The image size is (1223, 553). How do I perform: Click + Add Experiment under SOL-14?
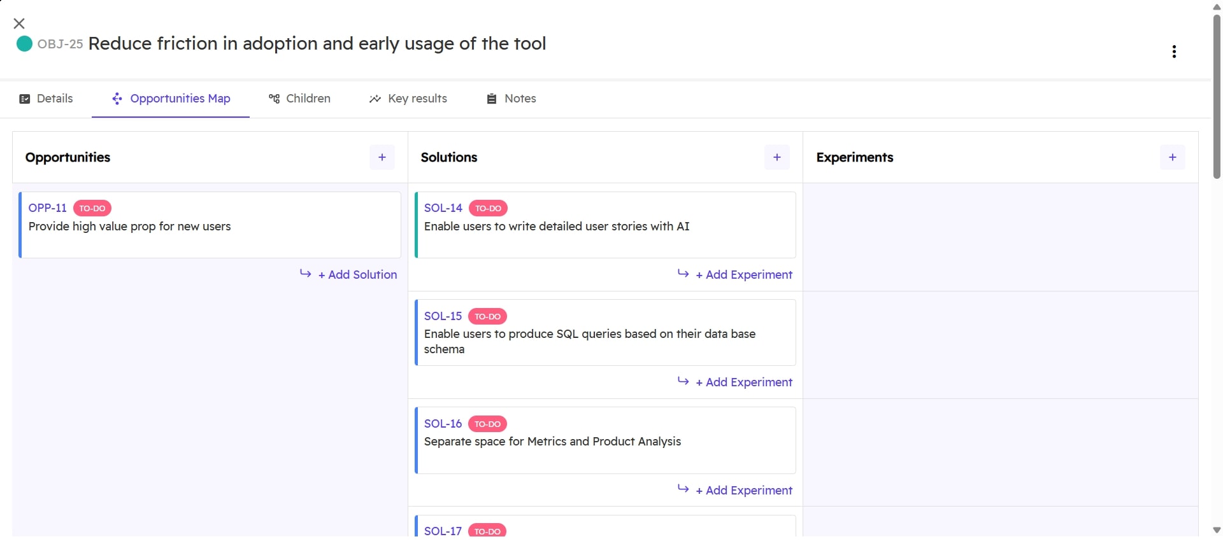pos(745,274)
